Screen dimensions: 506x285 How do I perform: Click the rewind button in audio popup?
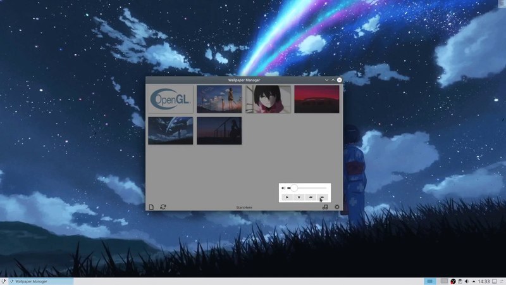click(x=311, y=197)
